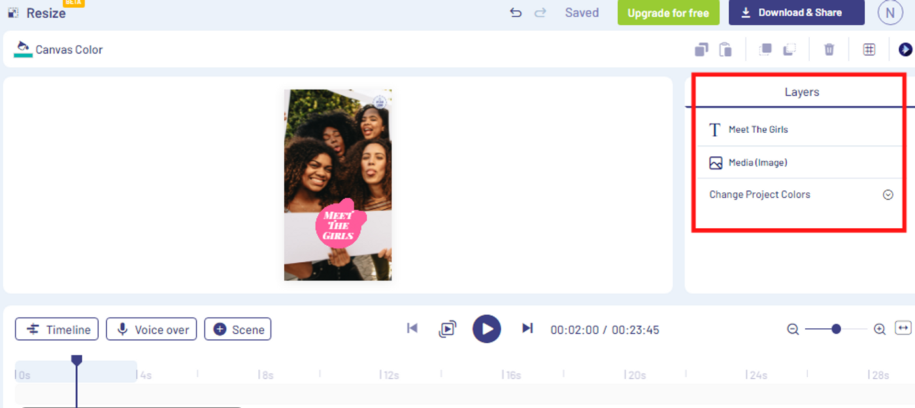
Task: Expand the Change Project Colors section
Action: coord(888,194)
